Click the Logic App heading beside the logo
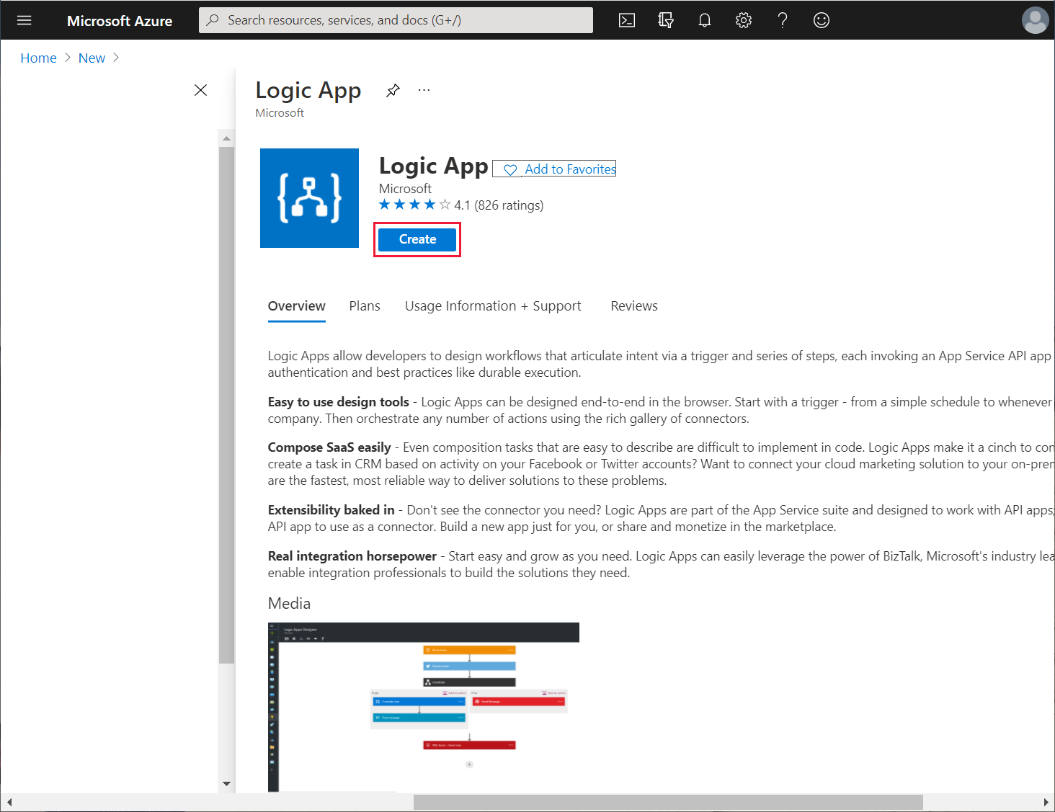Image resolution: width=1055 pixels, height=812 pixels. pyautogui.click(x=434, y=166)
